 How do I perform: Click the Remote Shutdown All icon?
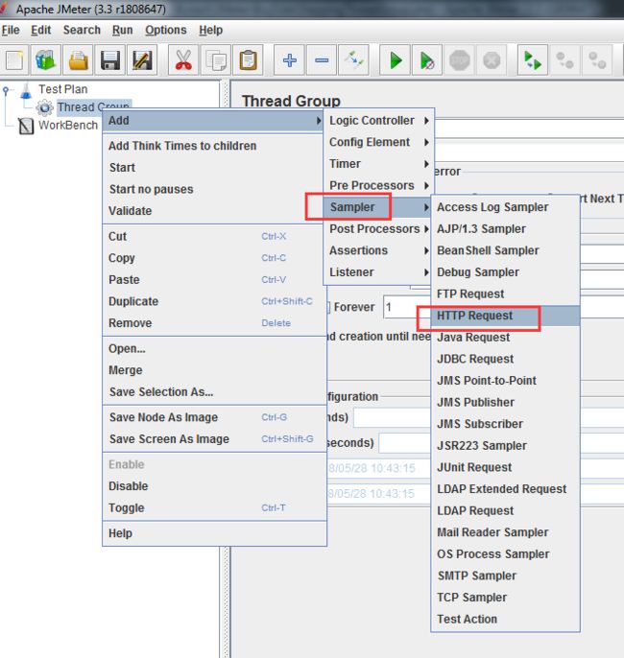597,60
